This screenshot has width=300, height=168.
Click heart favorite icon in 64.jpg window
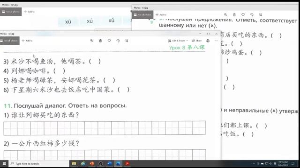pyautogui.click(x=243, y=14)
